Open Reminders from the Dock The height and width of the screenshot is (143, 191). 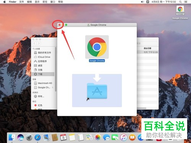81,137
